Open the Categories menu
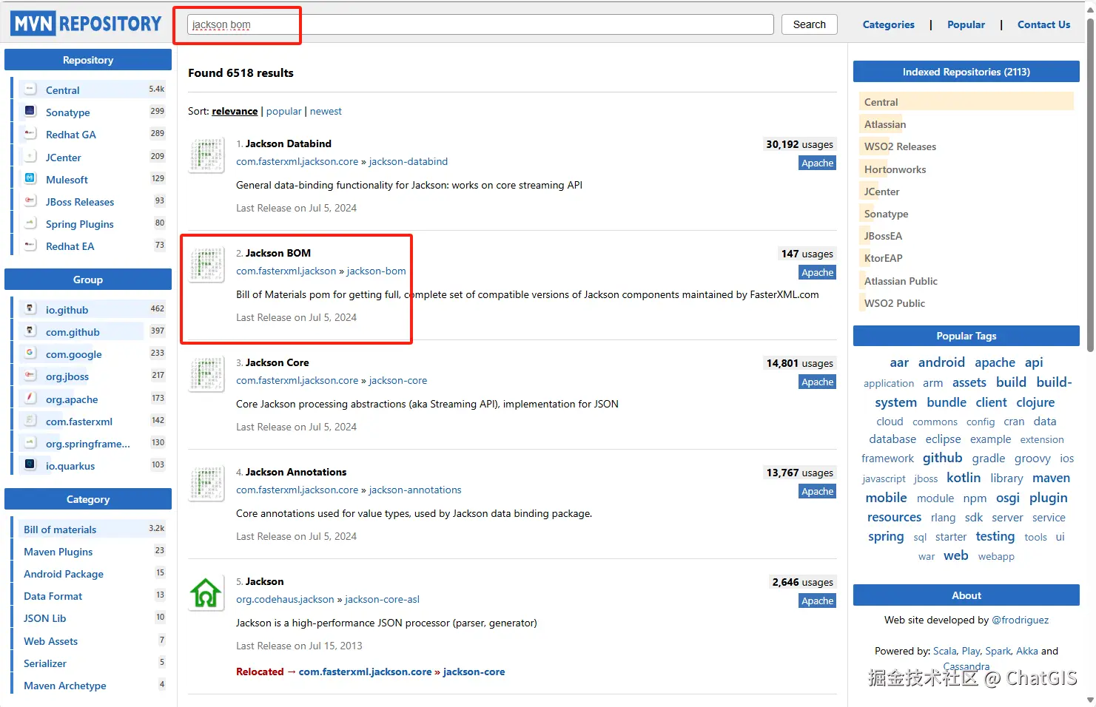 click(x=889, y=24)
